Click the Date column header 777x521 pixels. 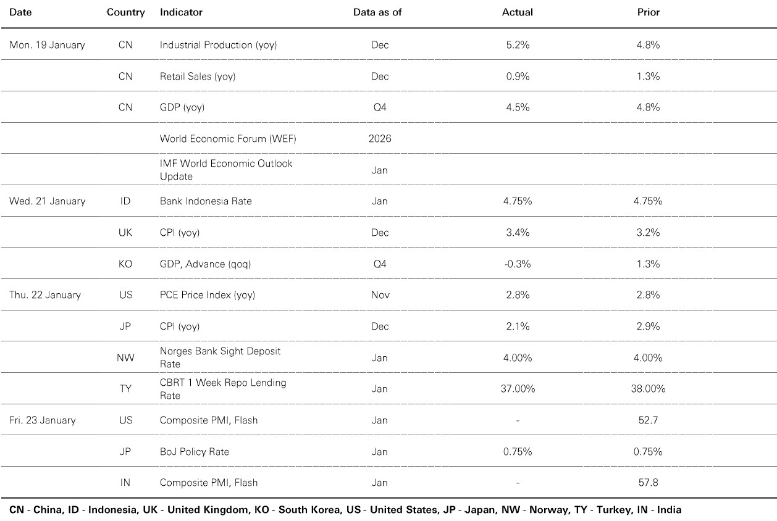[20, 12]
